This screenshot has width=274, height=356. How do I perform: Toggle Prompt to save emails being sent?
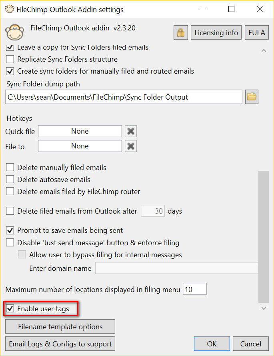point(10,230)
